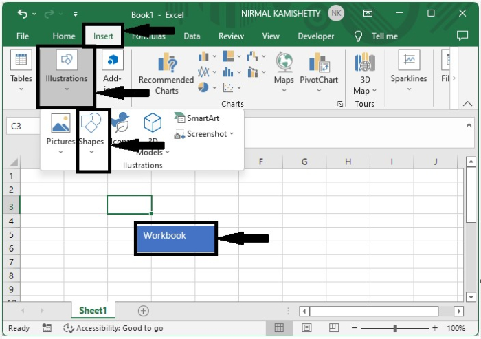Click the NK account avatar
The image size is (481, 339).
pyautogui.click(x=336, y=13)
